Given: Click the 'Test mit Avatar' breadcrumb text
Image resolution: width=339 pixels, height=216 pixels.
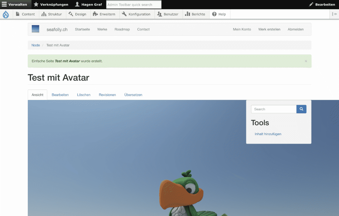Looking at the screenshot, I should pos(58,45).
